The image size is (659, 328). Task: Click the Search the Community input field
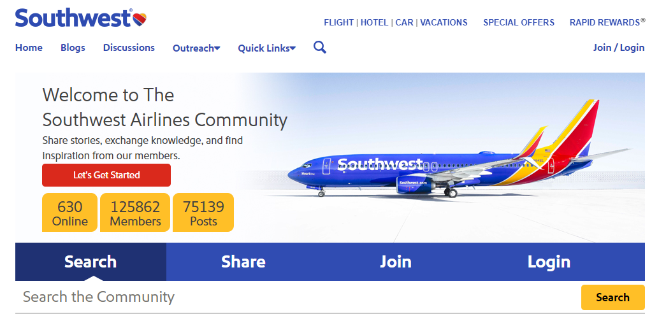click(x=298, y=297)
